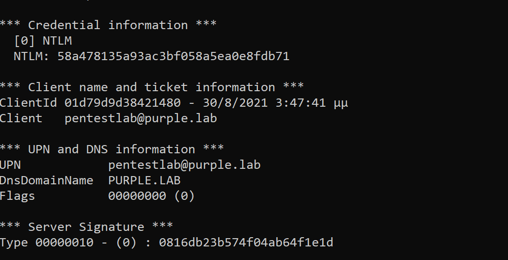Click the Flags value 00000000 (0)
Image resolution: width=508 pixels, height=260 pixels.
(x=151, y=196)
